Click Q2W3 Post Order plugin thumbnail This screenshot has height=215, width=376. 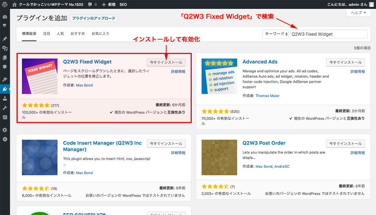click(219, 157)
